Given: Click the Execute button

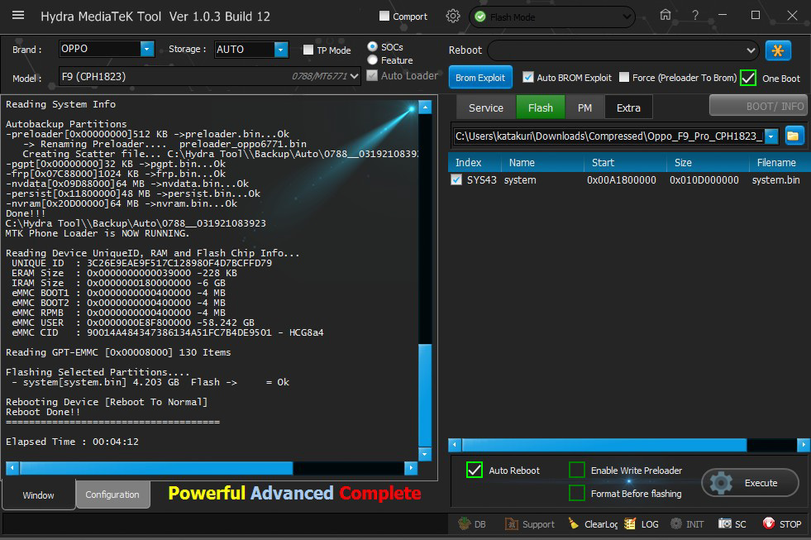Looking at the screenshot, I should tap(750, 483).
